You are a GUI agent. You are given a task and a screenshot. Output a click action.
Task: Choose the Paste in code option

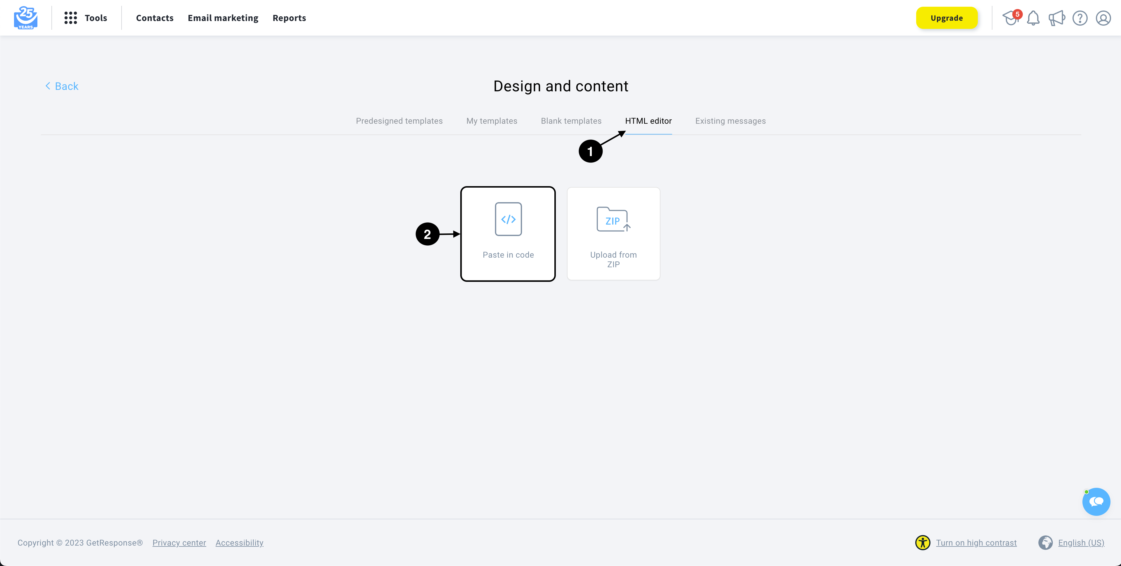click(x=508, y=234)
